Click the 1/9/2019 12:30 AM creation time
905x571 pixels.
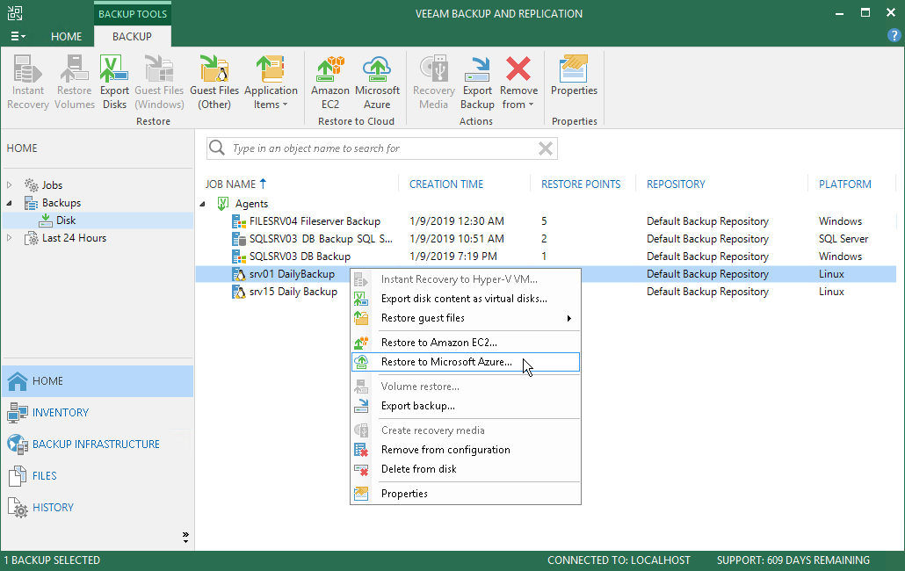coord(457,221)
